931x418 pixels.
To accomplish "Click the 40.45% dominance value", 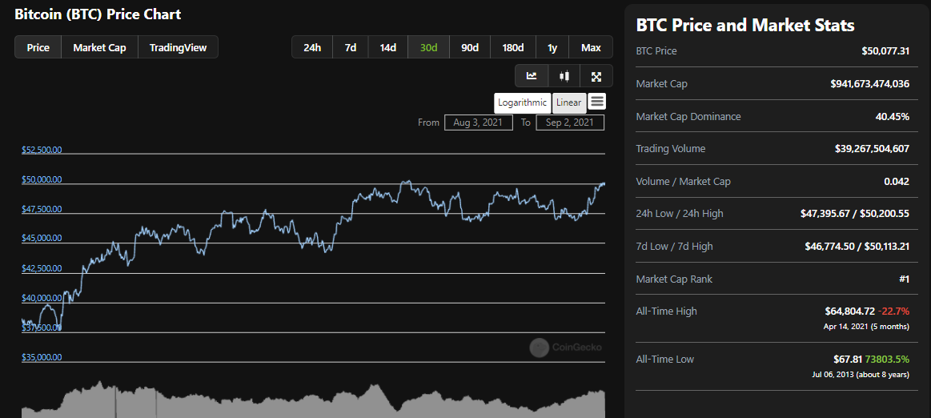I will 893,116.
